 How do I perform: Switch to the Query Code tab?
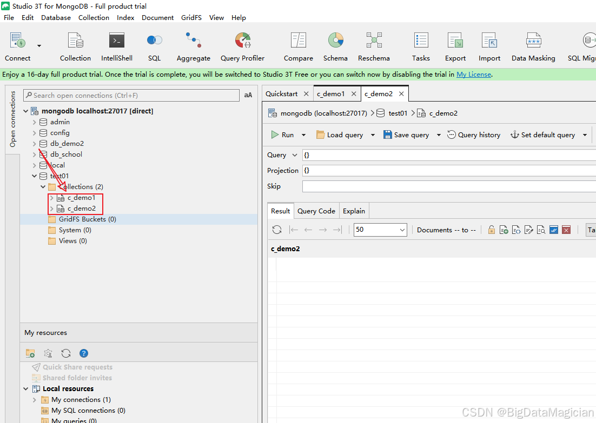click(x=316, y=211)
